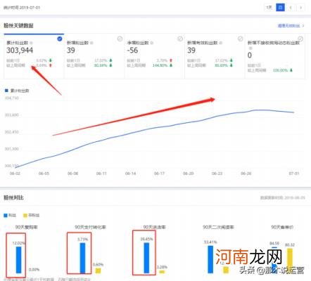The width and height of the screenshot is (311, 281).
Task: Open the blue link beside 粉丝关键数据 heading
Action: point(291,25)
